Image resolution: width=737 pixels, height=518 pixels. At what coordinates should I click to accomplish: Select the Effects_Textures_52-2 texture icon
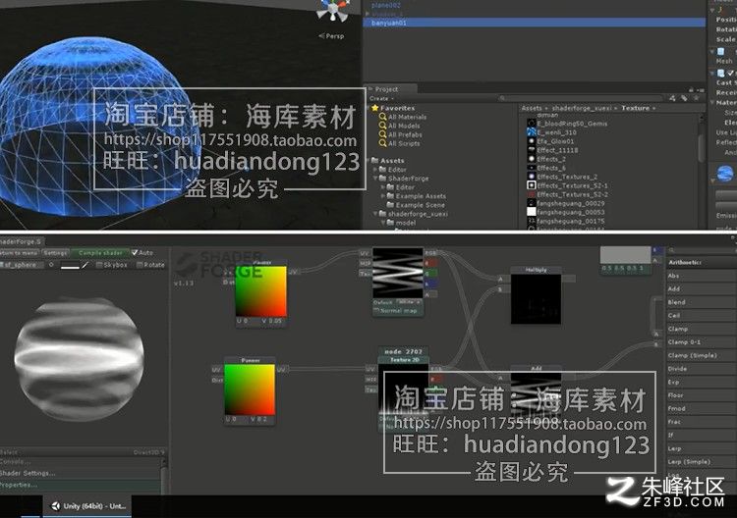tap(531, 194)
